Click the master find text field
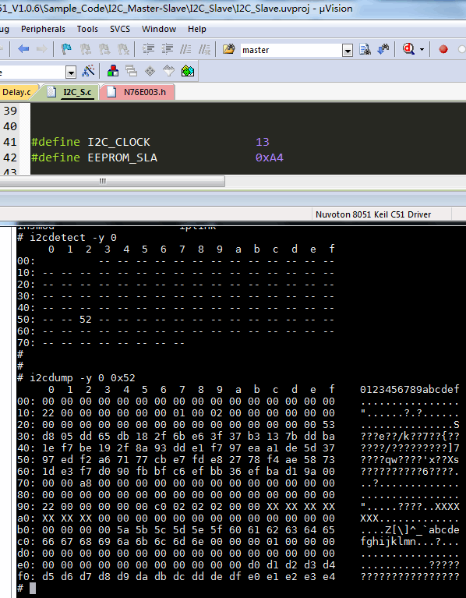Screen dimensions: 466x598 291,51
